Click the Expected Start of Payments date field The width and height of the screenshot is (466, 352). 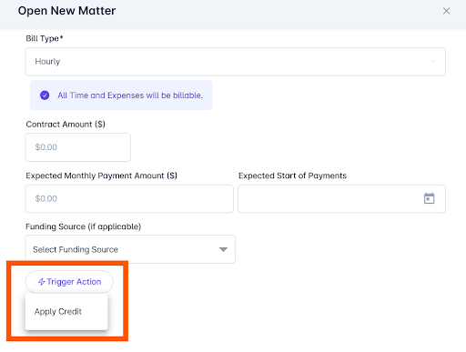(341, 198)
